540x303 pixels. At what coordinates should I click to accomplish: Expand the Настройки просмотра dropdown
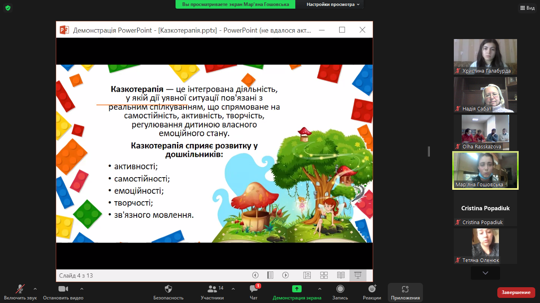pyautogui.click(x=334, y=4)
